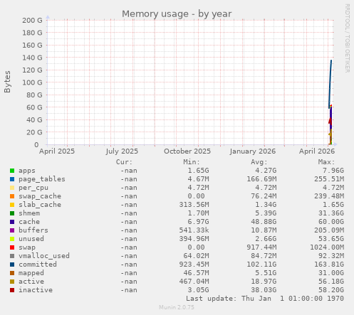Screen dimensions: 354x315
Task: Click the dark blue cache legend swatch
Action: coord(12,222)
